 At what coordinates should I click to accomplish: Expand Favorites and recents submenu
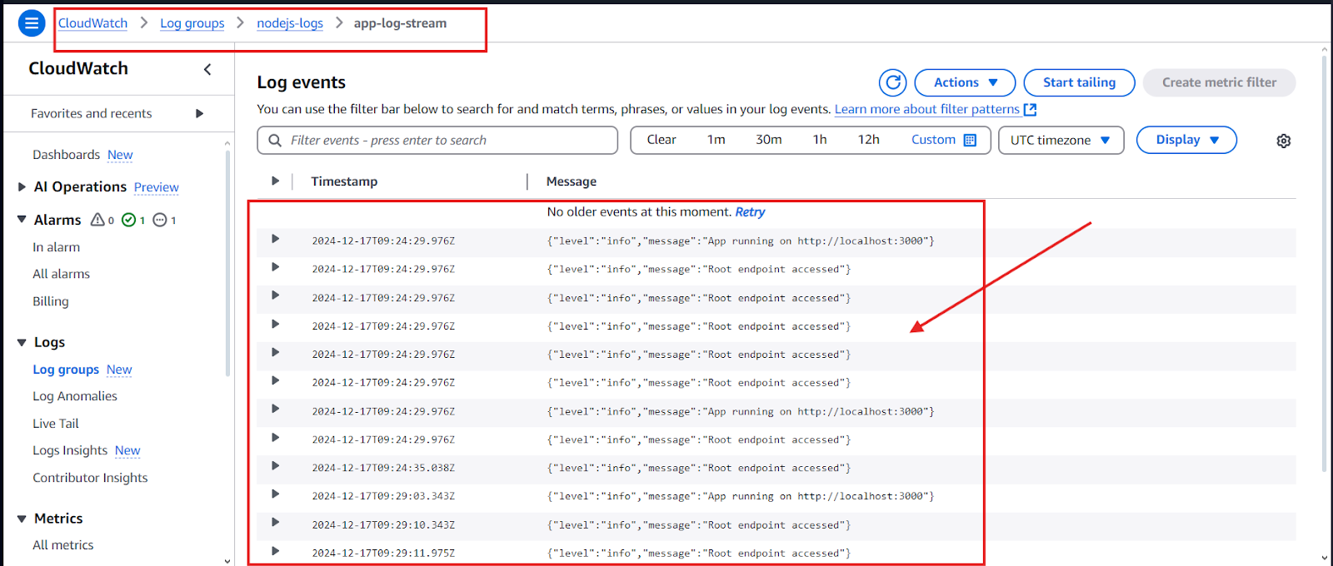point(199,113)
